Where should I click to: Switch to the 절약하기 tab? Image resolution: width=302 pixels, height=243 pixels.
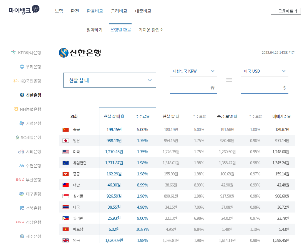(94, 30)
